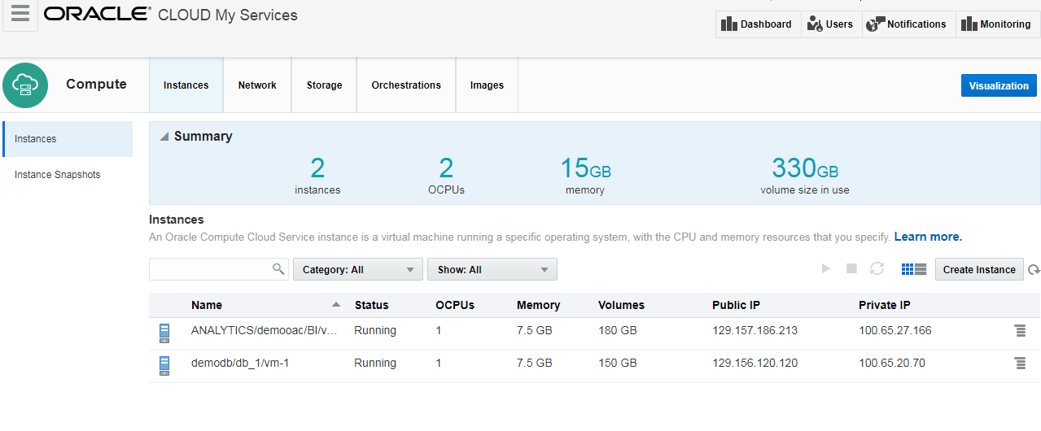Click into the instance search field
Viewport: 1041px width, 431px height.
210,269
